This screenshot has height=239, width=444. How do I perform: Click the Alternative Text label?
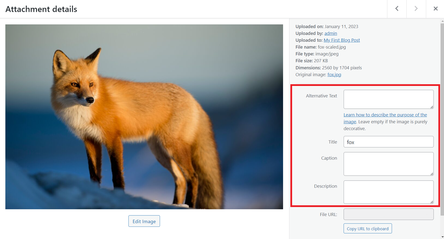coord(321,96)
